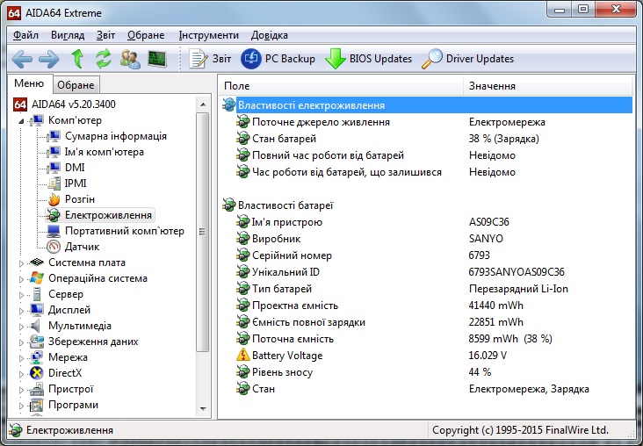Open the system monitor graph icon
Viewport: 643px width, 446px height.
click(157, 59)
